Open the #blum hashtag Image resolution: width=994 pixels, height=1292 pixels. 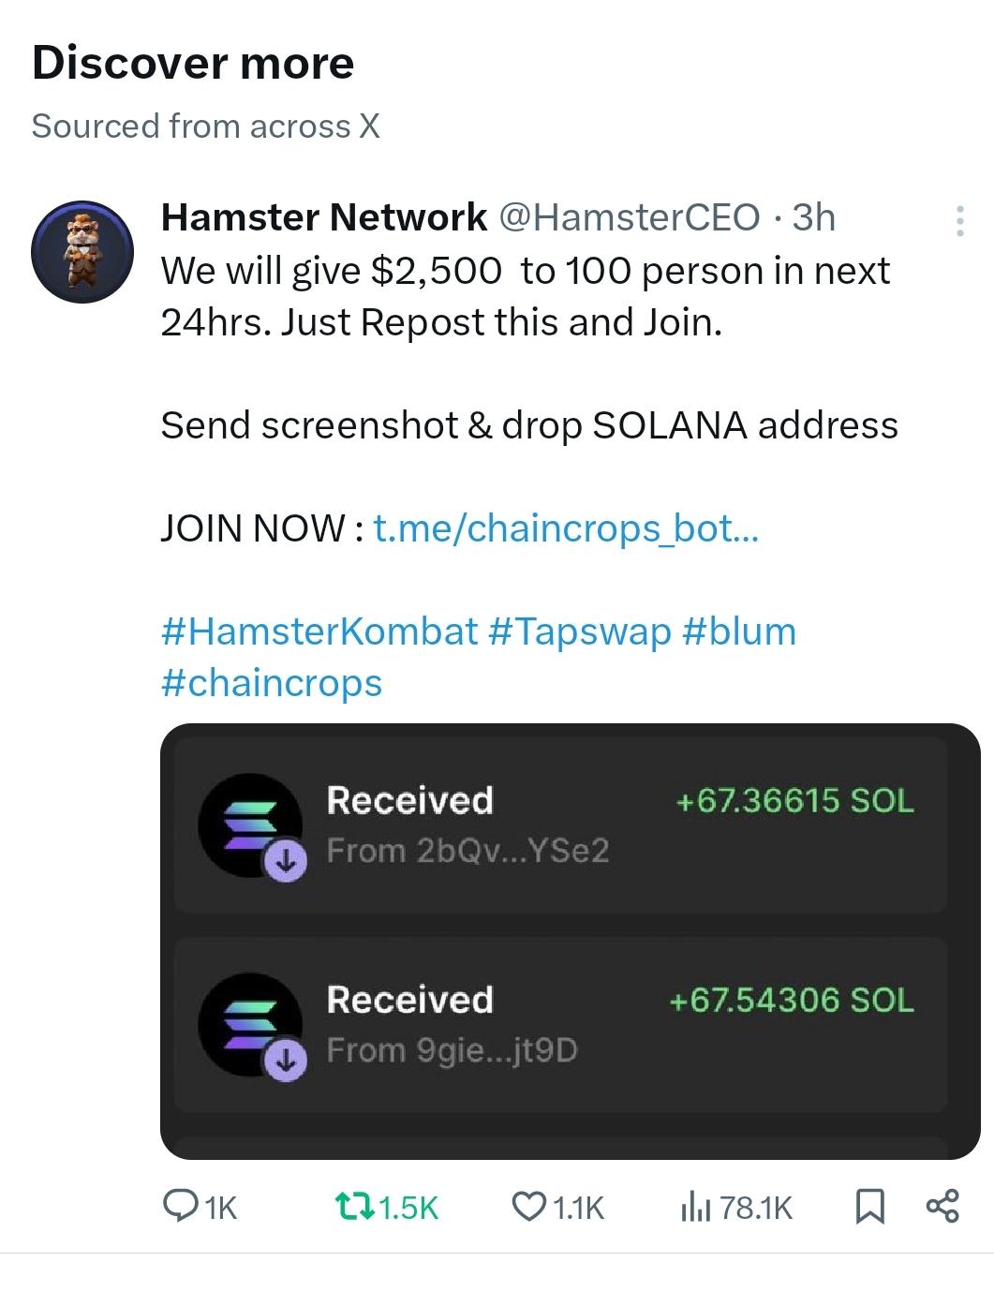click(x=739, y=631)
